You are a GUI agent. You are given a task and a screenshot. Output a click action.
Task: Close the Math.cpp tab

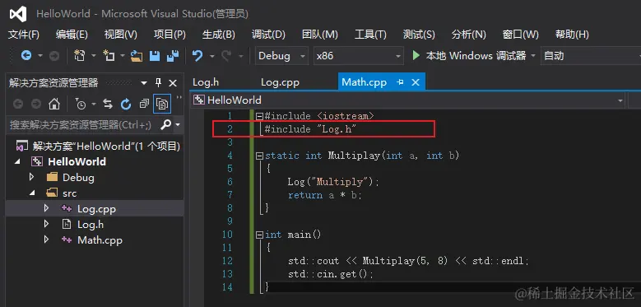coord(416,82)
